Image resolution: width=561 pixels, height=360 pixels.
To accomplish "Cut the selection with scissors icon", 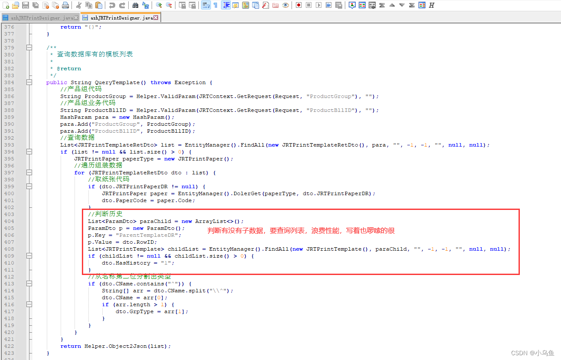I will click(x=78, y=5).
